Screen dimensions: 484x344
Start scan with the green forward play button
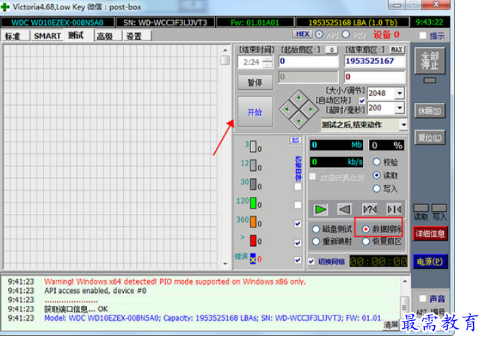point(320,210)
